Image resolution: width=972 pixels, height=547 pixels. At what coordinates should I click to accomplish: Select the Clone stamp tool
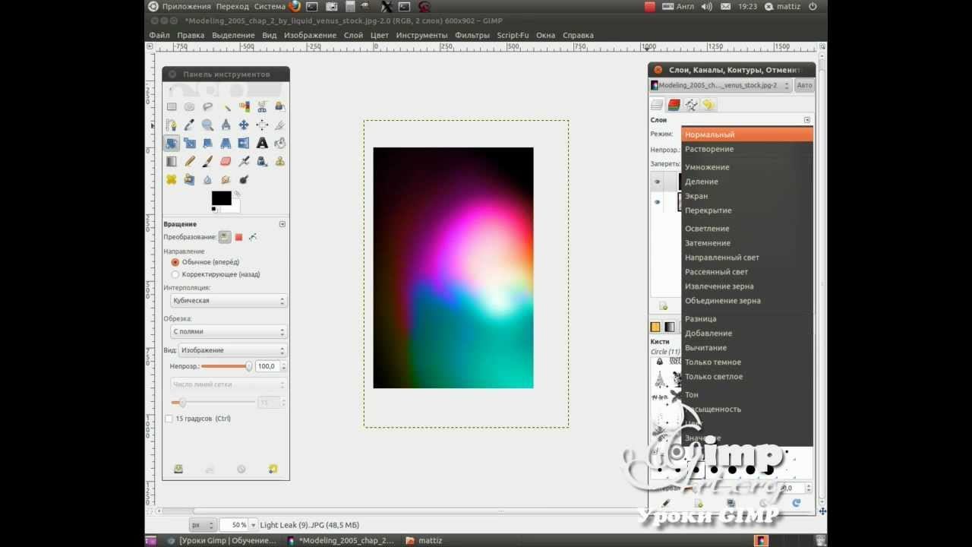(280, 161)
